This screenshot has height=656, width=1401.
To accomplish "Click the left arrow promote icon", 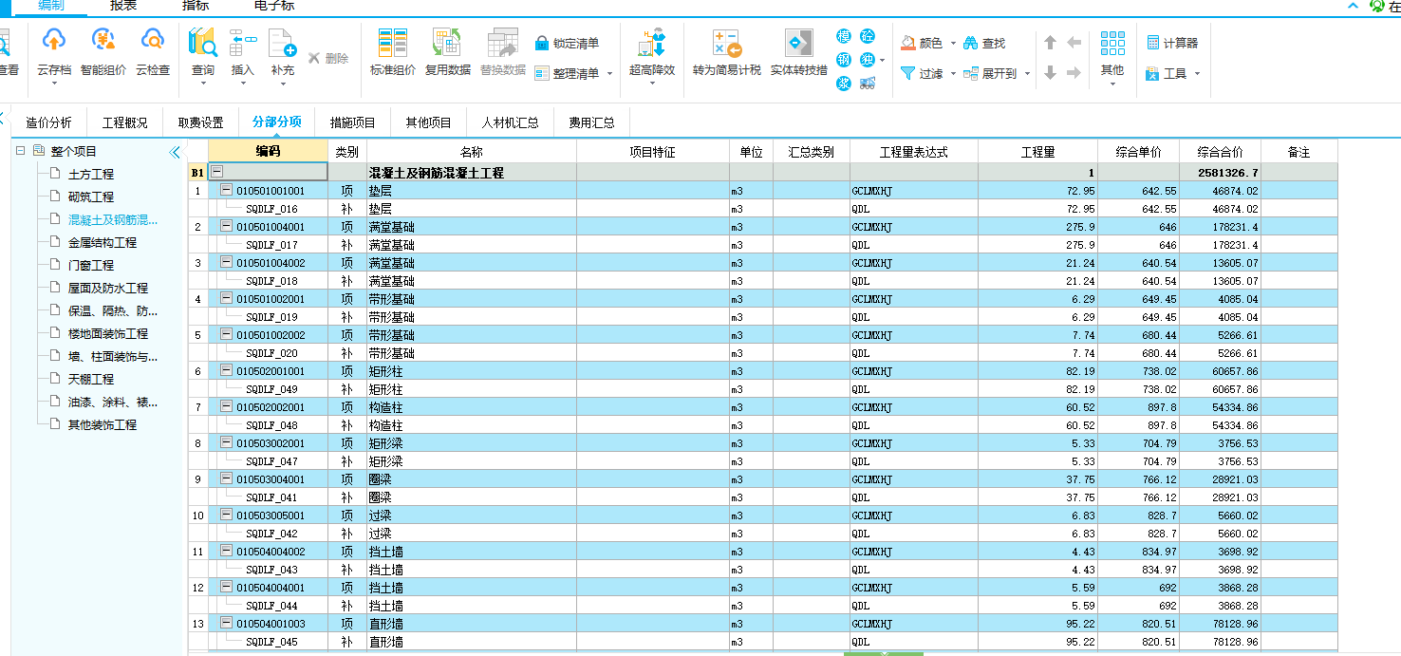I will point(1074,43).
